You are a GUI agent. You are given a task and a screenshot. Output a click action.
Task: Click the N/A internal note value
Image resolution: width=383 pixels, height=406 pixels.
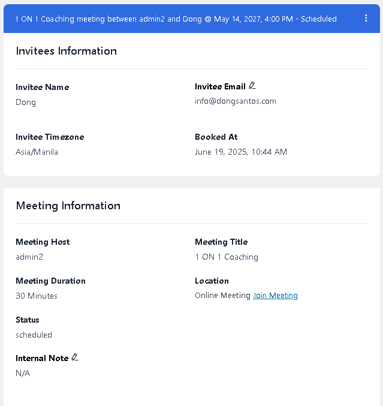[x=23, y=373]
